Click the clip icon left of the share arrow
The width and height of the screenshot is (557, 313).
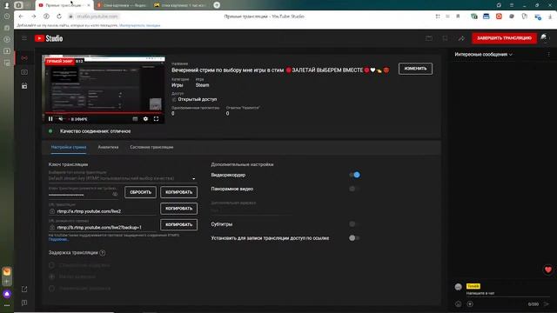(445, 38)
